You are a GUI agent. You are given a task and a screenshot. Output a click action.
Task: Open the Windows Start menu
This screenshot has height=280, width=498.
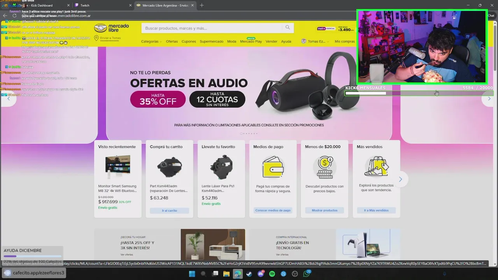click(x=192, y=274)
